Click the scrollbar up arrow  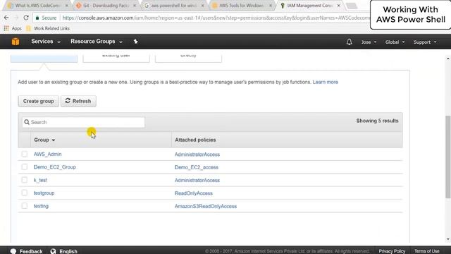(448, 59)
